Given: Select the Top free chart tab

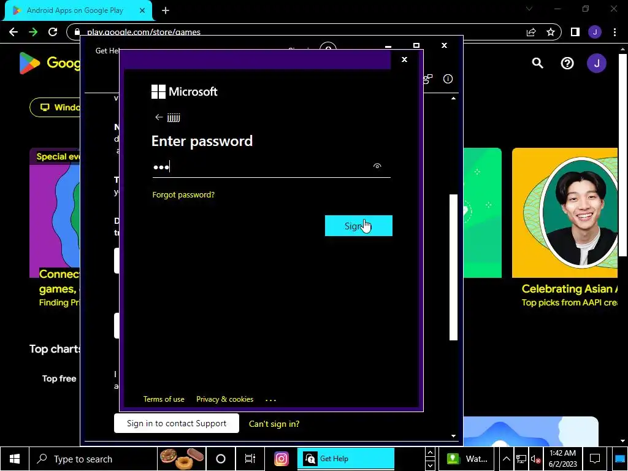Looking at the screenshot, I should point(59,378).
